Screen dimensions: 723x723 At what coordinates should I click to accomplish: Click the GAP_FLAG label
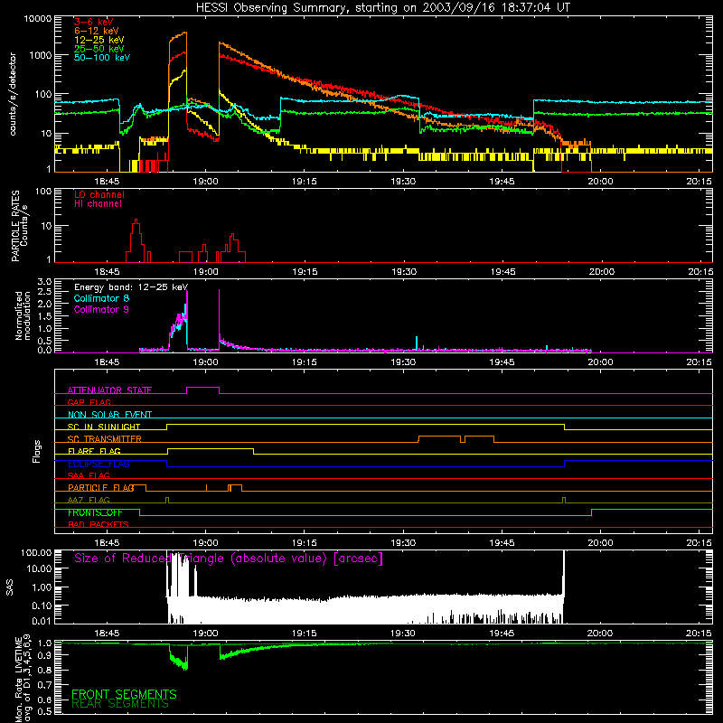pos(89,402)
